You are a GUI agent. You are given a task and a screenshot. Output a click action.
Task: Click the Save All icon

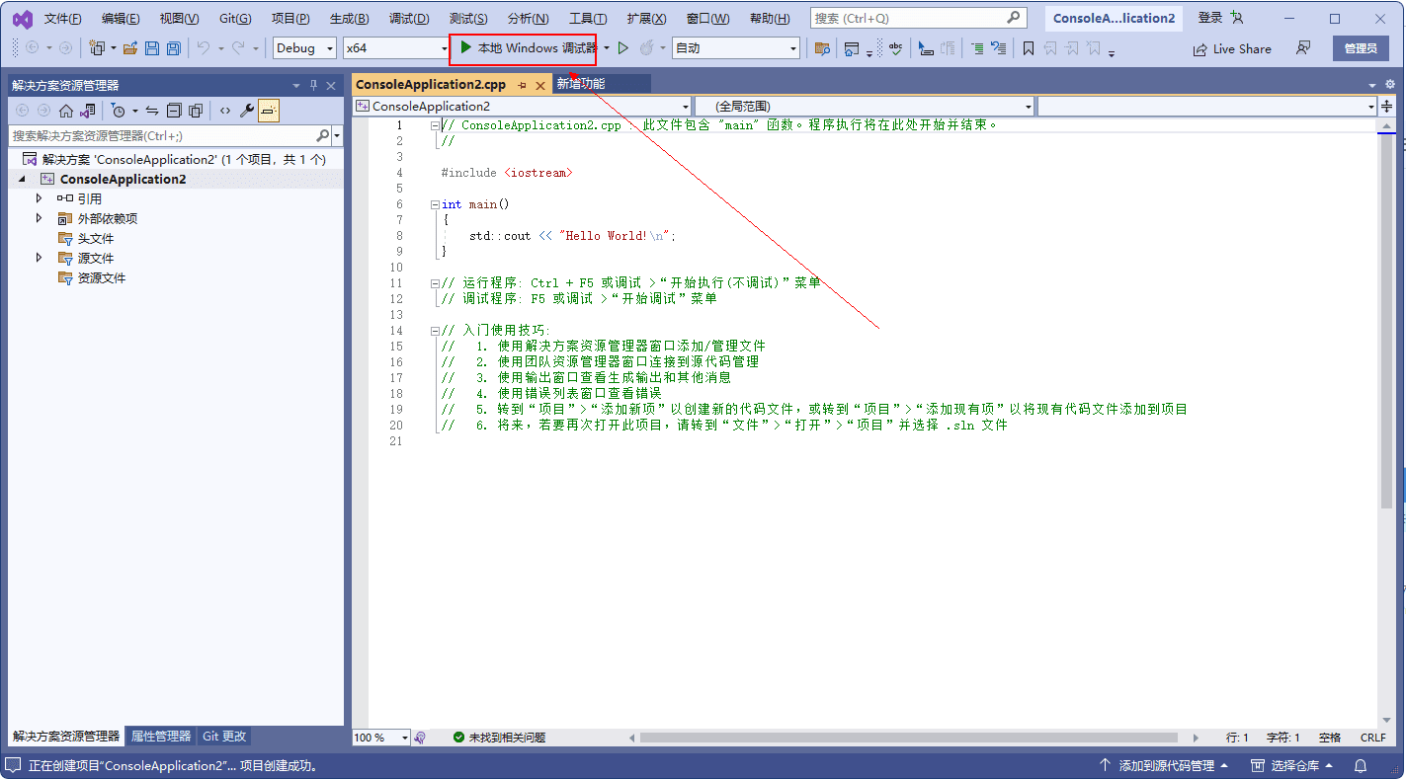[173, 48]
